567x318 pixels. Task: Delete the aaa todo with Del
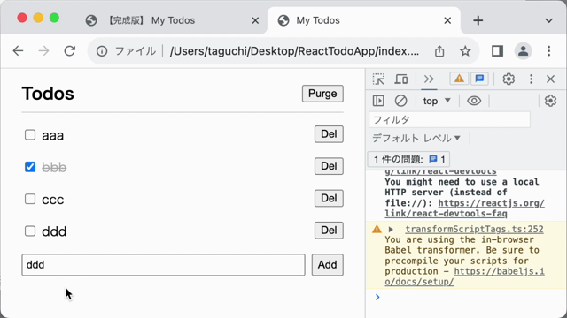click(329, 134)
